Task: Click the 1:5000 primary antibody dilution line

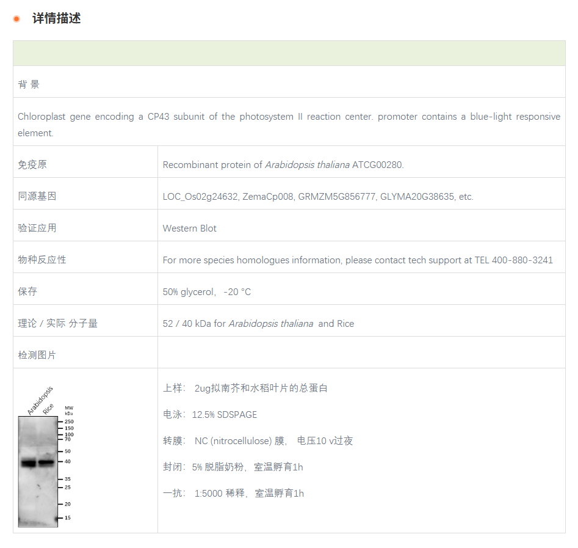Action: (x=233, y=493)
